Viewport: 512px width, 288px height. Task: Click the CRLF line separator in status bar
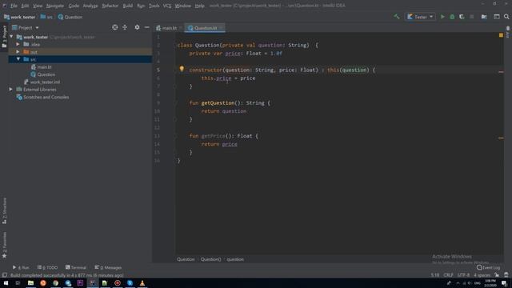(448, 275)
